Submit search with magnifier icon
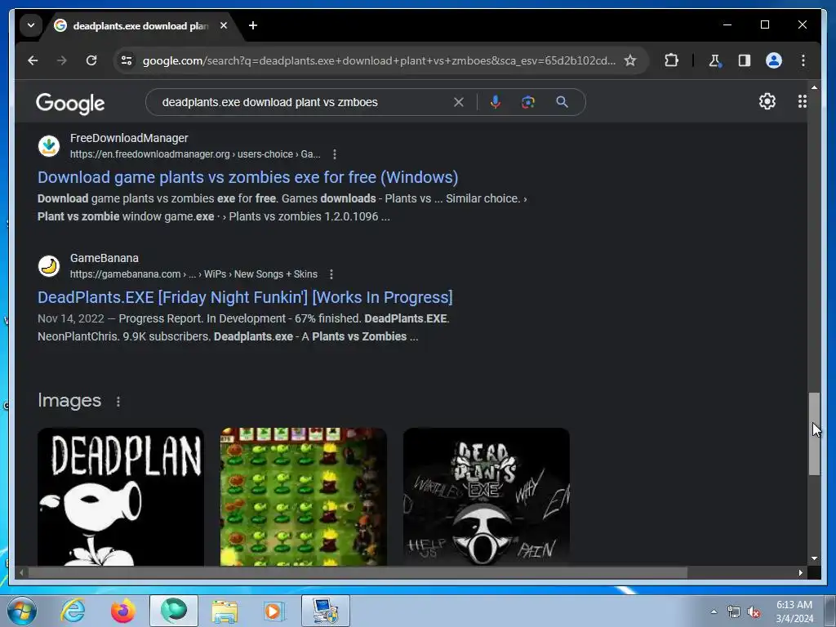This screenshot has height=627, width=836. pos(562,102)
